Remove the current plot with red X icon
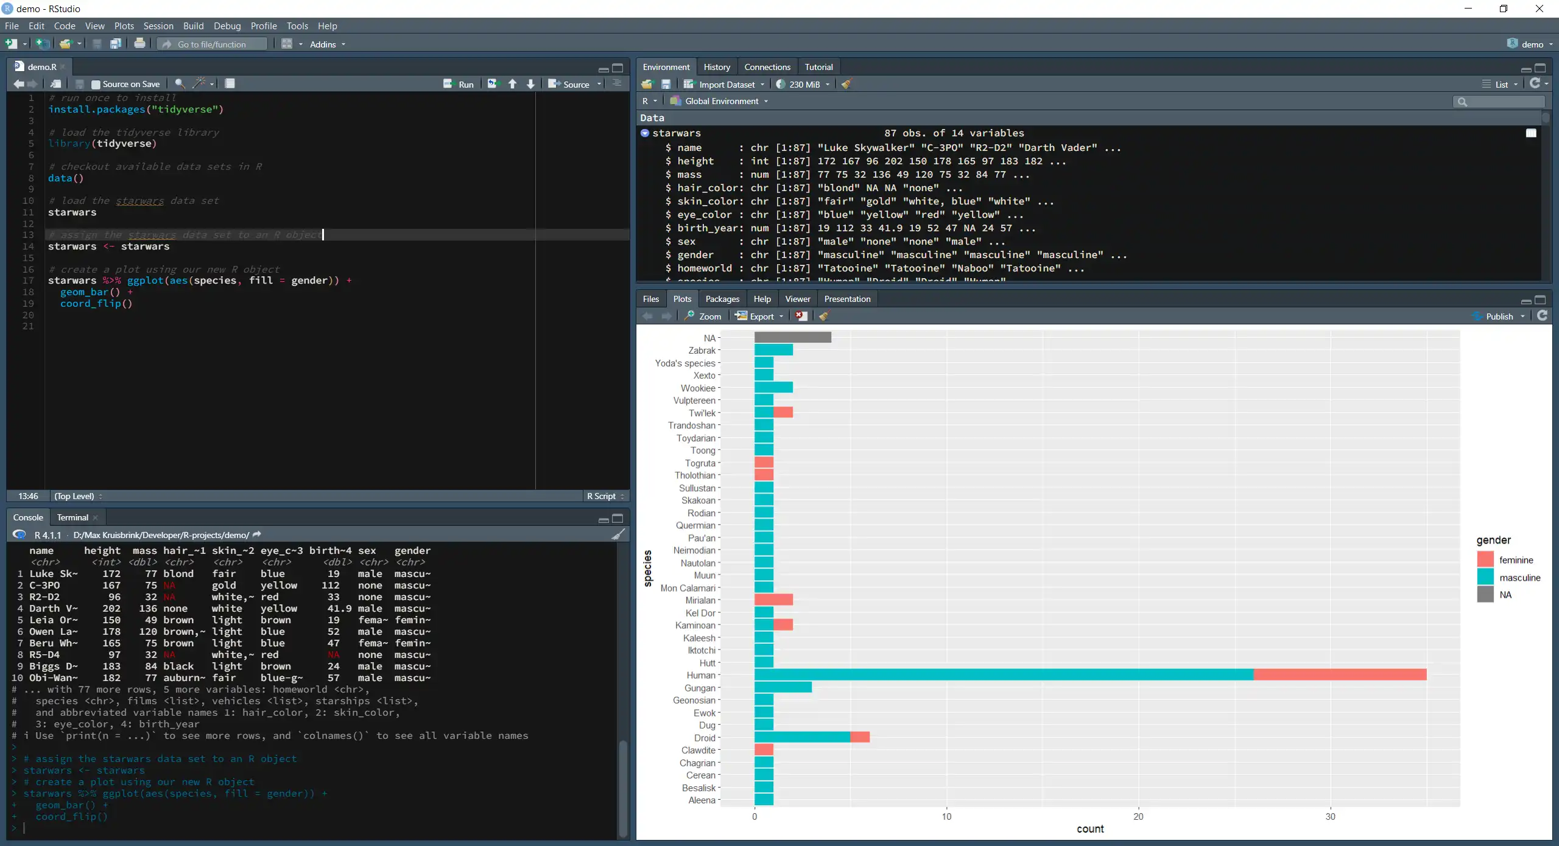 tap(801, 316)
